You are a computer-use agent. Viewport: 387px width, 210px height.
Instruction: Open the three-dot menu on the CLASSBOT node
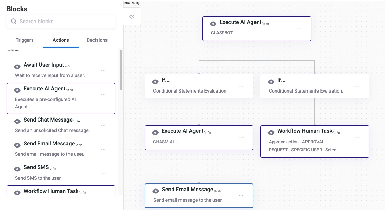299,28
